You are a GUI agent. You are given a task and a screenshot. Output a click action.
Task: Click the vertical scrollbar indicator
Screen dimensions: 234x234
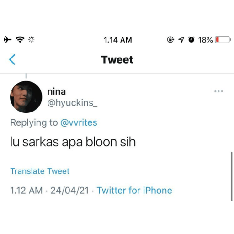click(231, 176)
